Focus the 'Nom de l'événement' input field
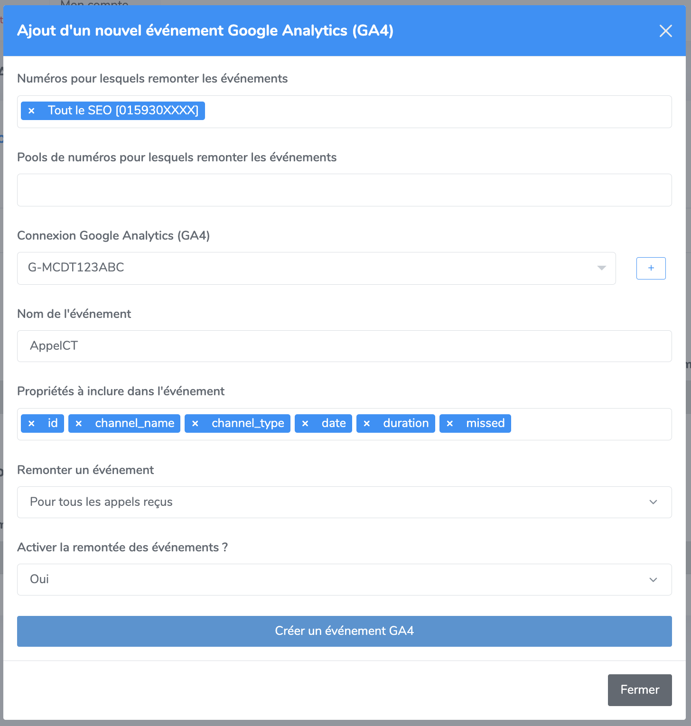The image size is (691, 726). [345, 346]
